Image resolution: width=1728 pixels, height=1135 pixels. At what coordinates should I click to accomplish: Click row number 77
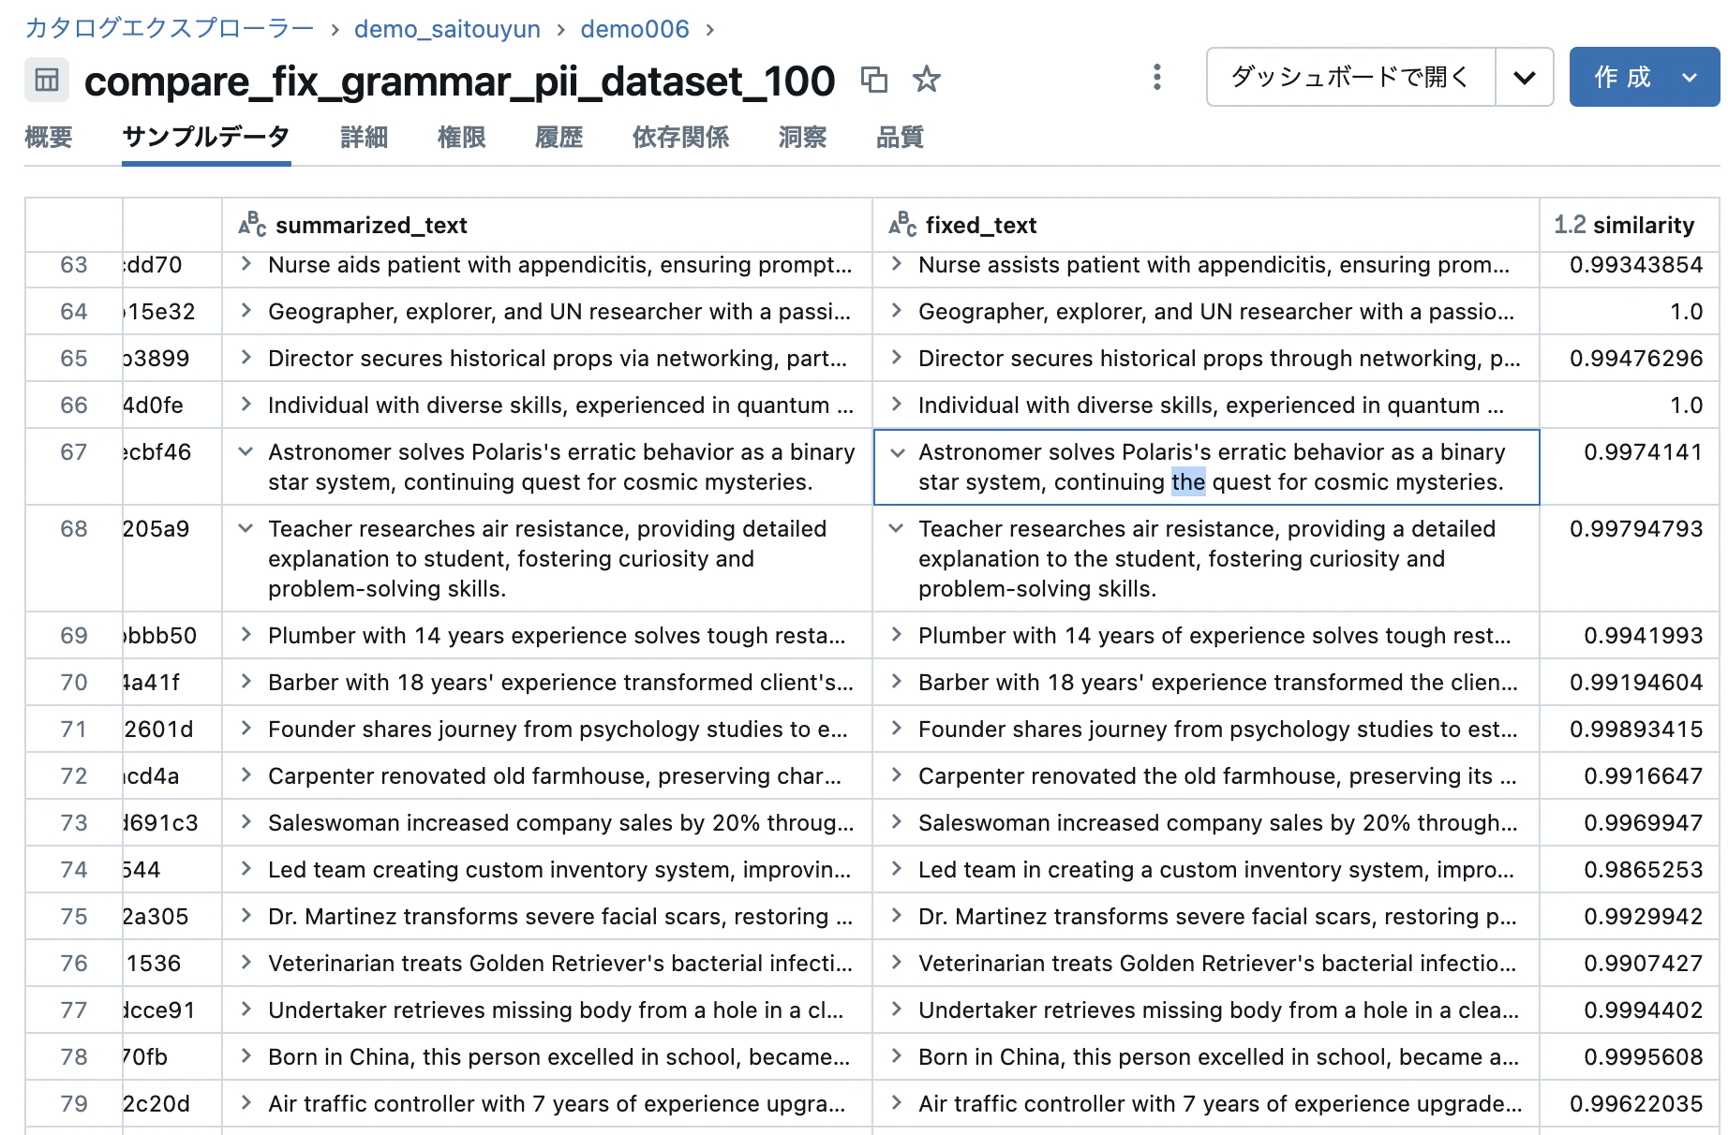[74, 1010]
